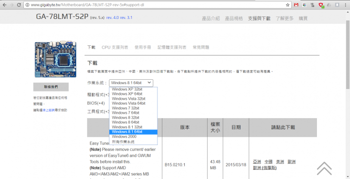The height and width of the screenshot is (179, 350).
Task: Go back with browser back arrow
Action: coord(4,5)
